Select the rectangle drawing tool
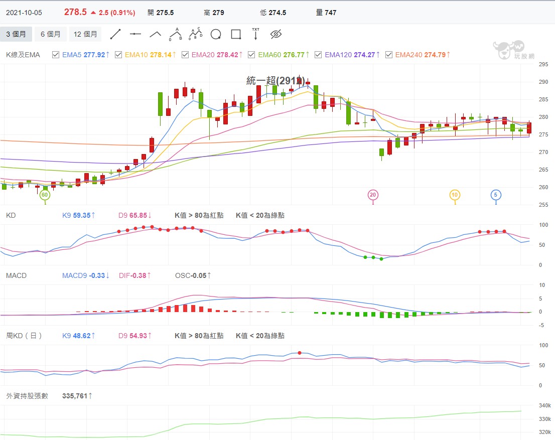 (x=236, y=34)
